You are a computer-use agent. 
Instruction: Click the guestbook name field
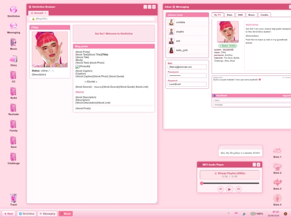pyautogui.click(x=252, y=100)
